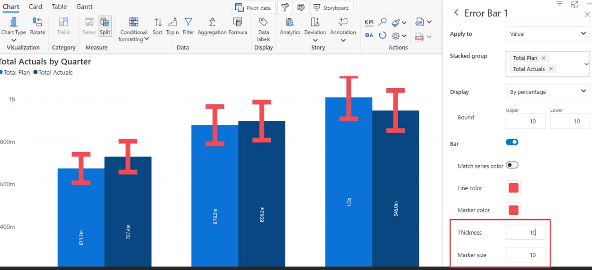Open Data labels settings
This screenshot has height=270, width=592.
click(263, 29)
